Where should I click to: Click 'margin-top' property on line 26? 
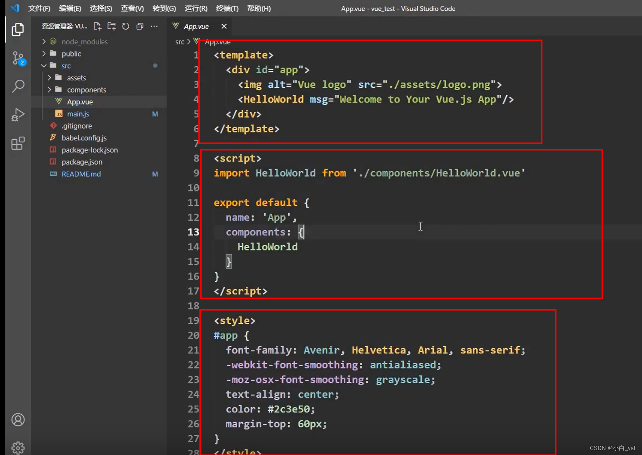[x=256, y=424]
